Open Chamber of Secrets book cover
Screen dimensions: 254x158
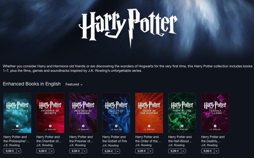[50, 113]
